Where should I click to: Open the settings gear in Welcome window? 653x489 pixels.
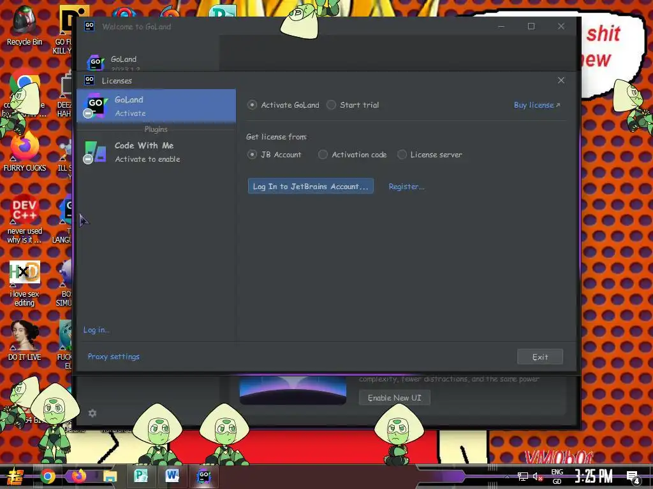point(92,413)
